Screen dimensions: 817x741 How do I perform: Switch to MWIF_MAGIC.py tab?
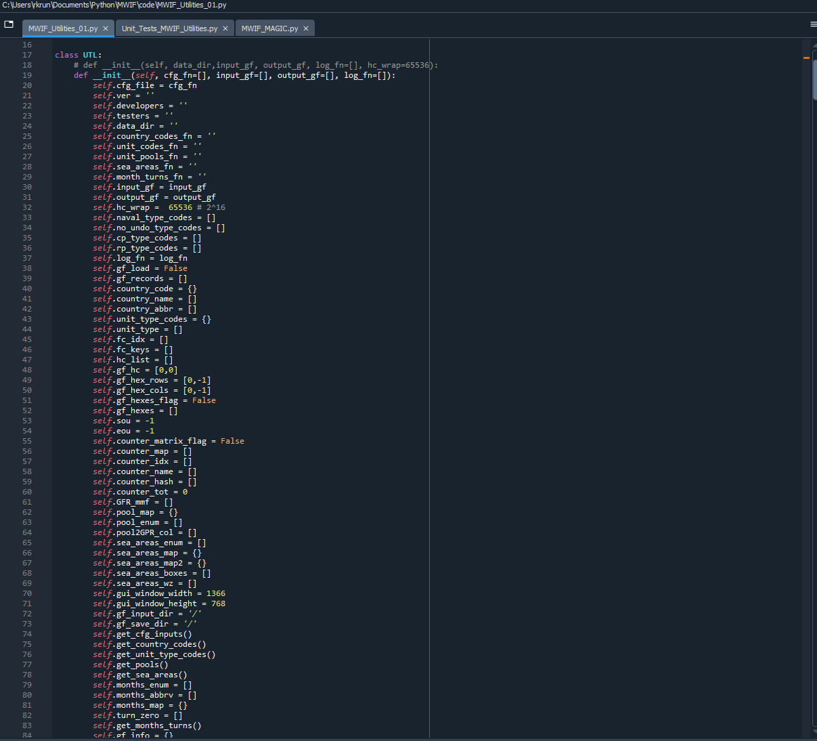pos(269,28)
